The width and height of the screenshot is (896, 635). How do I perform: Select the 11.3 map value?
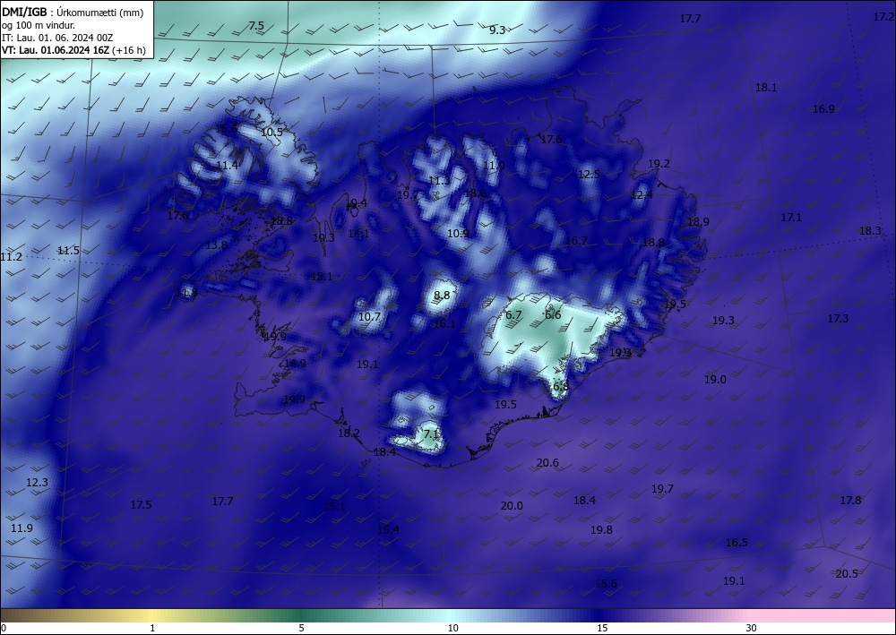point(439,181)
